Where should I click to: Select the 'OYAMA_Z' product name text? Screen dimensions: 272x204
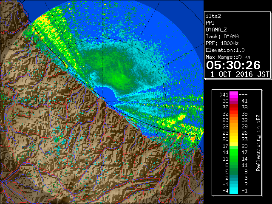point(216,30)
